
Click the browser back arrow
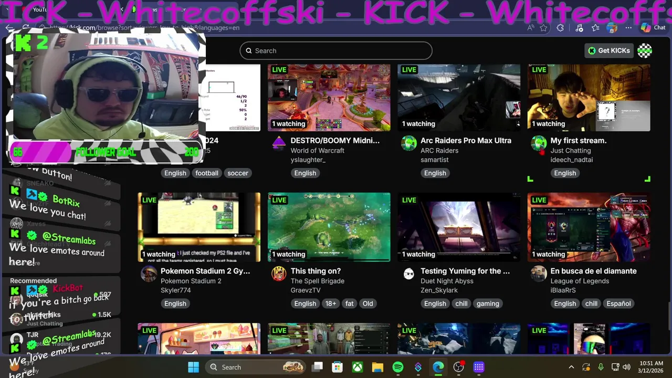click(9, 28)
